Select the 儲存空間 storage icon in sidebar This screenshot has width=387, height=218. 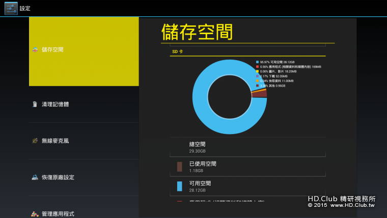pyautogui.click(x=35, y=49)
